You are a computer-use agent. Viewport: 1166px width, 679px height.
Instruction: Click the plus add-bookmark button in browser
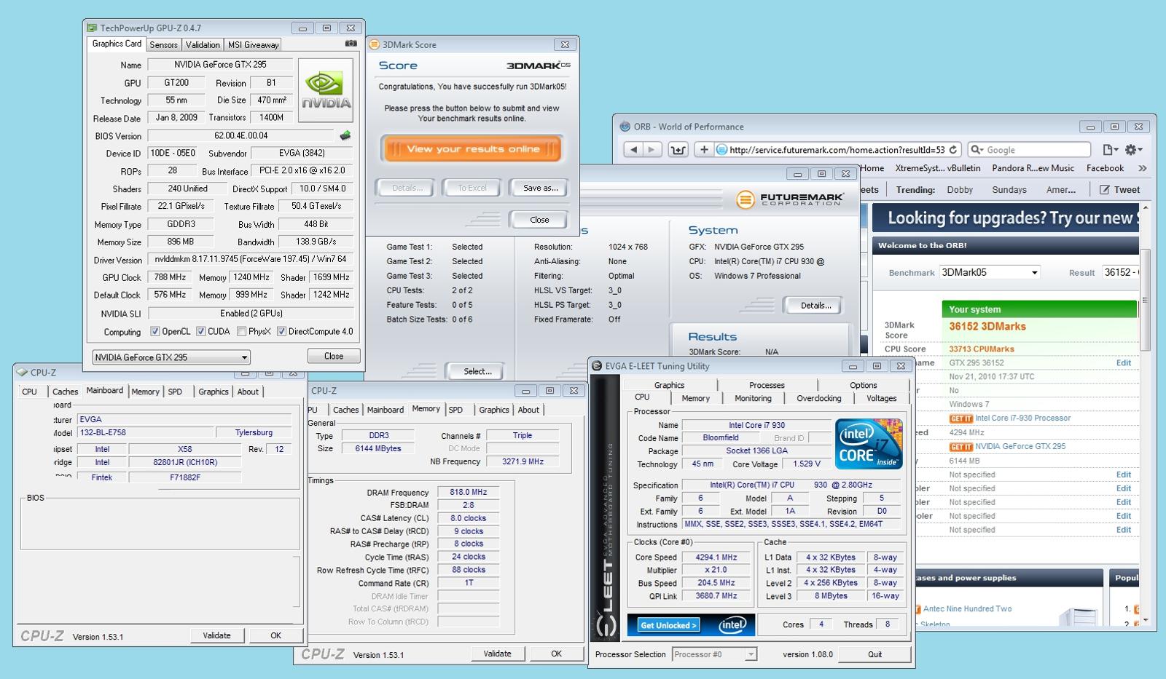pos(703,150)
